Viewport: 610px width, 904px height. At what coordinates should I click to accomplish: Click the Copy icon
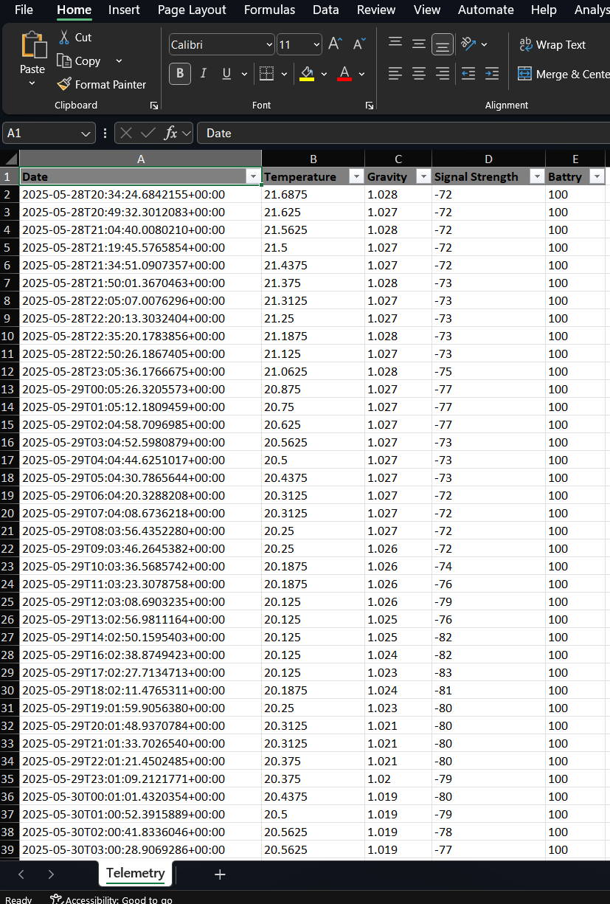[64, 61]
